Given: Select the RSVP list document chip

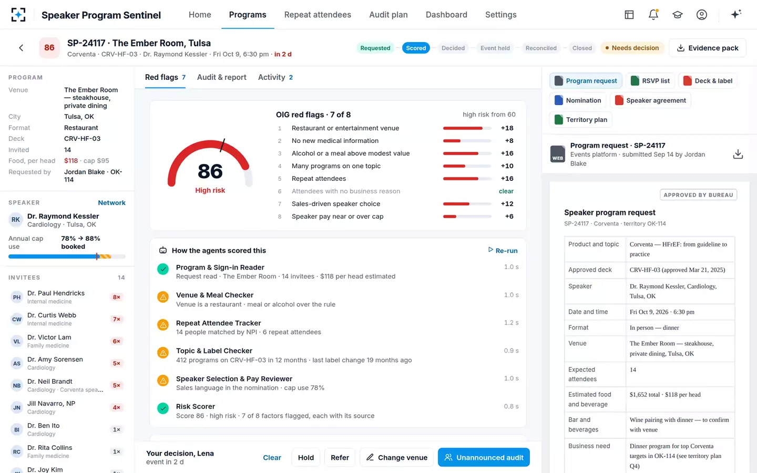Looking at the screenshot, I should pyautogui.click(x=650, y=81).
